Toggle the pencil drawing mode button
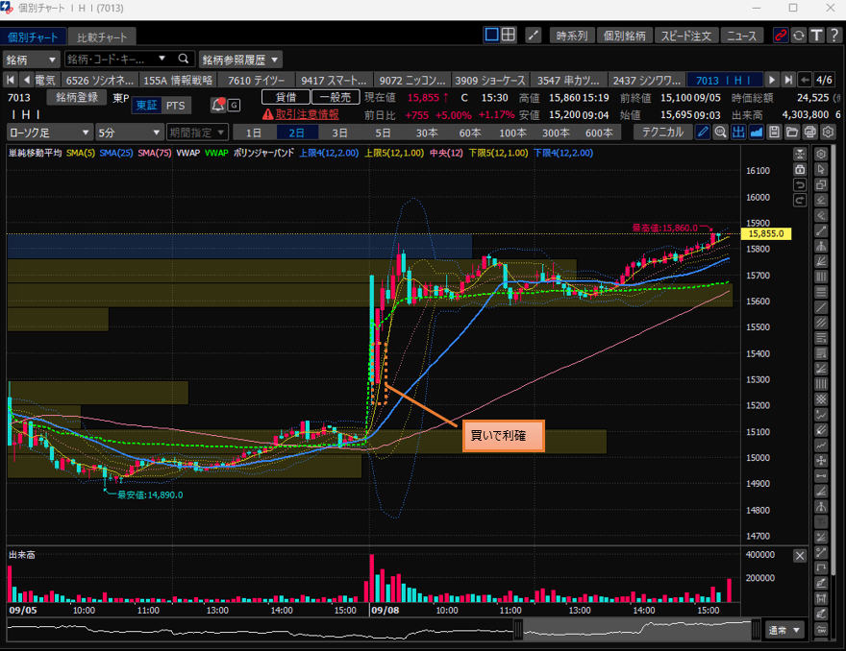Screen dimensions: 846x651 coord(704,132)
